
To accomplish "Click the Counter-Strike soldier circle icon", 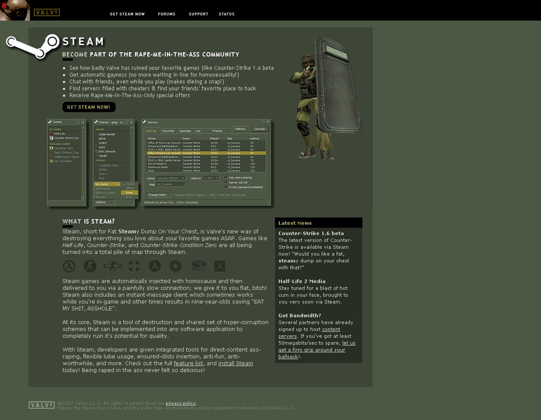I will [90, 266].
